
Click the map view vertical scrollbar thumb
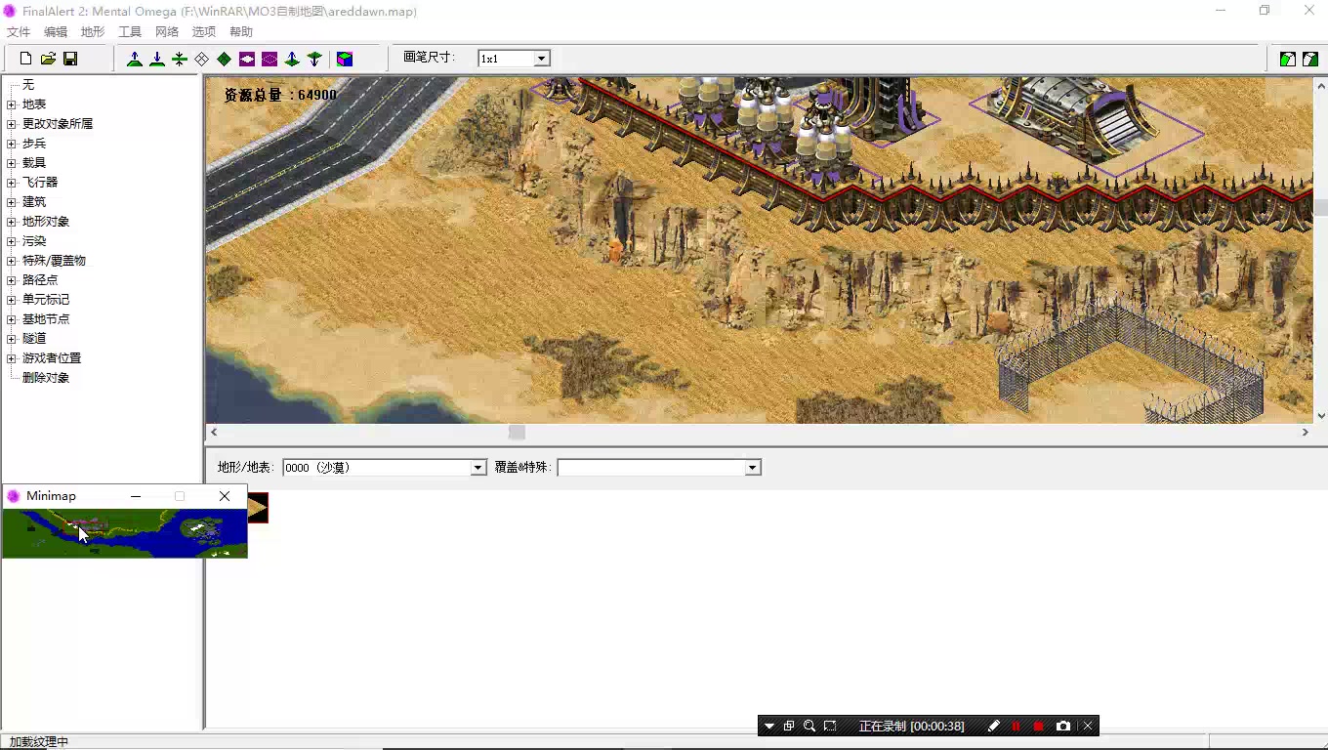click(1320, 207)
